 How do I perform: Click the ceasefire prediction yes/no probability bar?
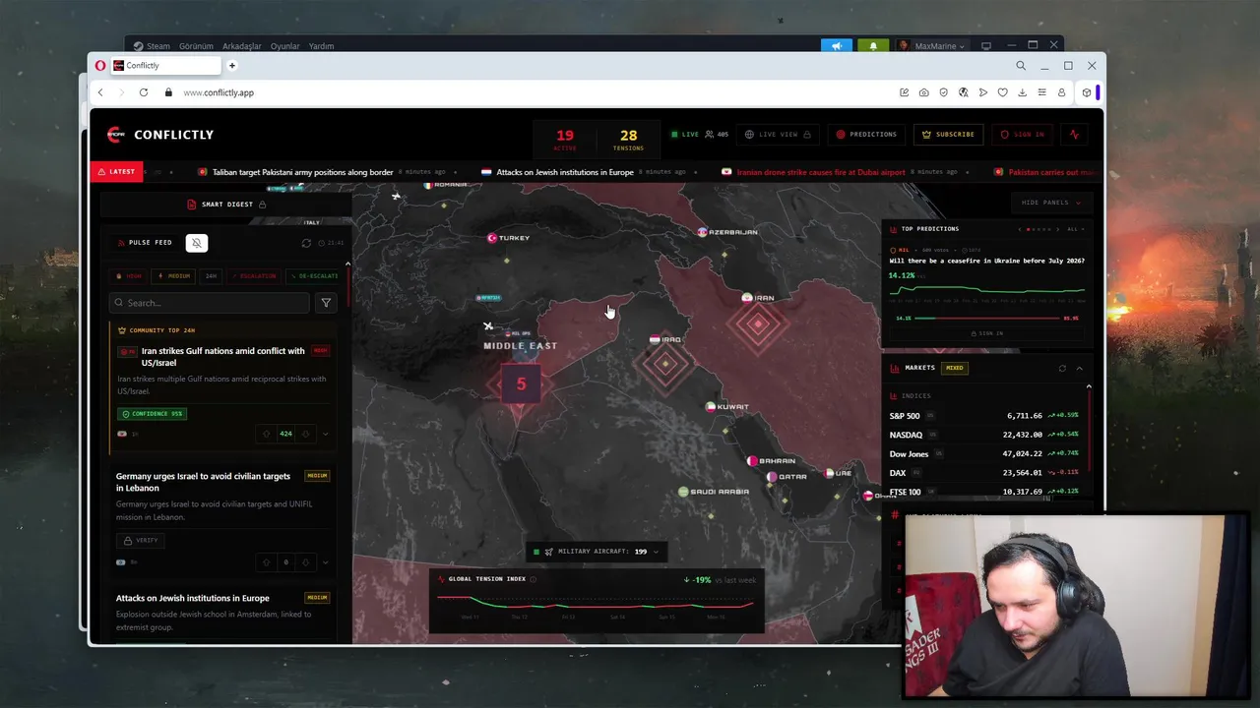[x=987, y=319]
